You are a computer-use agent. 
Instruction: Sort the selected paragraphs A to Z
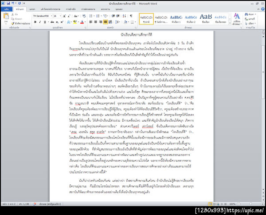[x=124, y=16]
